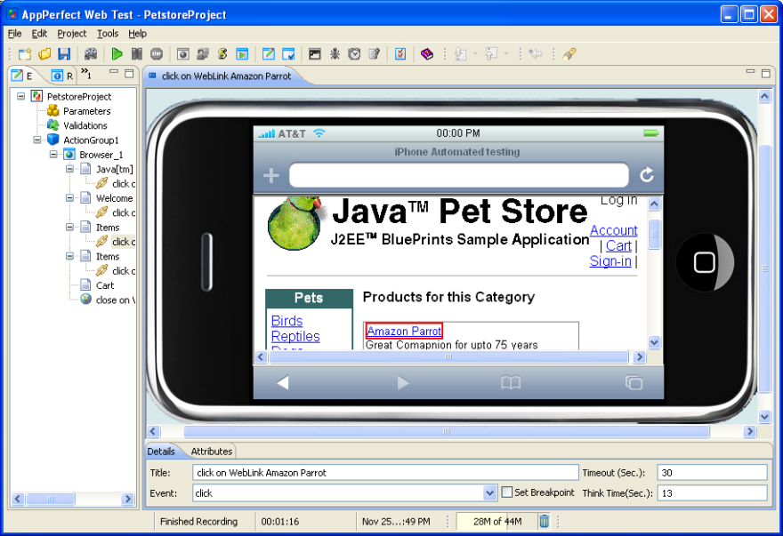
Task: Open project using yellow folder icon
Action: click(x=44, y=54)
